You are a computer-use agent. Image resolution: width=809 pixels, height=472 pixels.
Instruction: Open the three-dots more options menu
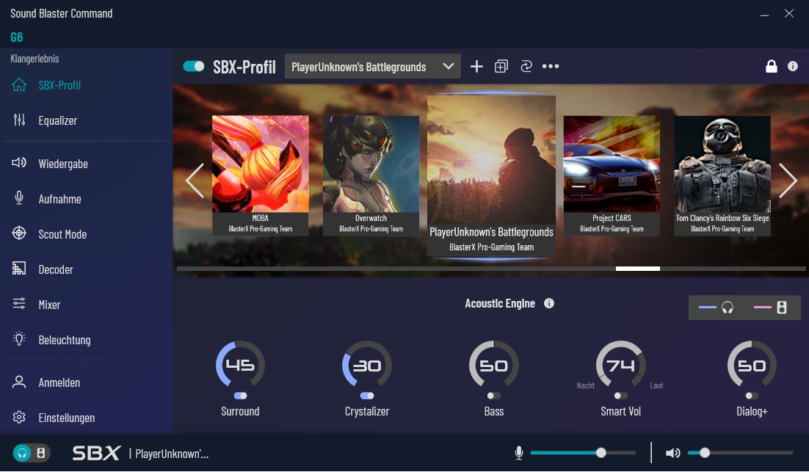click(x=551, y=66)
